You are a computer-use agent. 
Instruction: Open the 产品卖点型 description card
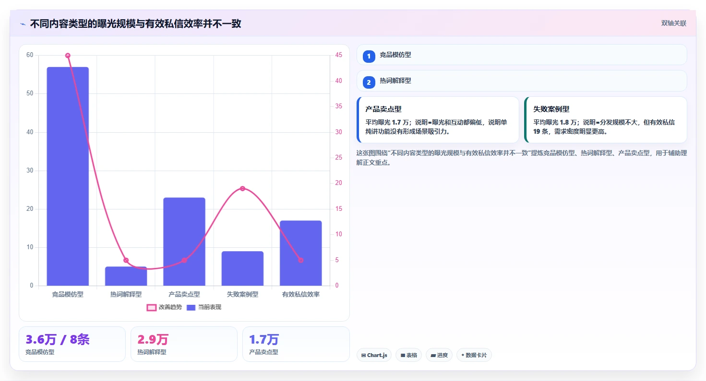coord(438,120)
